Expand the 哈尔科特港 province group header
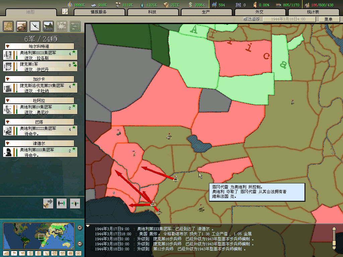 [40, 46]
